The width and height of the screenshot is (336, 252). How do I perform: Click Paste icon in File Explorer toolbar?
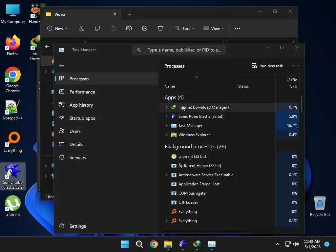point(113,28)
